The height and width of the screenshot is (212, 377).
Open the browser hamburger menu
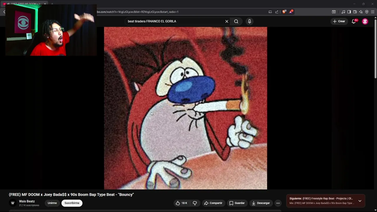click(373, 12)
